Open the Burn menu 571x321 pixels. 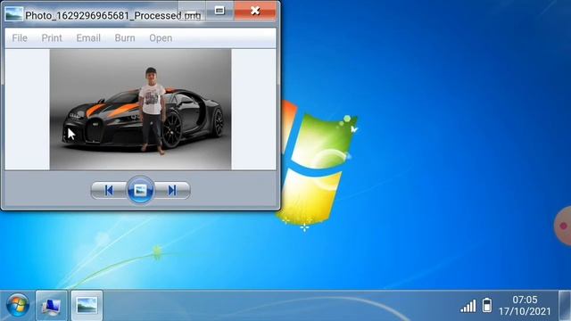(x=125, y=37)
